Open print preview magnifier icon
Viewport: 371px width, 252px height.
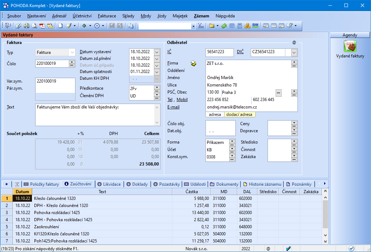(x=34, y=26)
